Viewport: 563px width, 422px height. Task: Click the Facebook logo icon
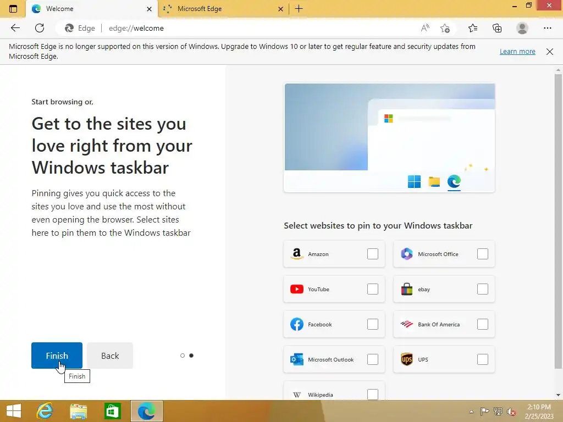[296, 324]
